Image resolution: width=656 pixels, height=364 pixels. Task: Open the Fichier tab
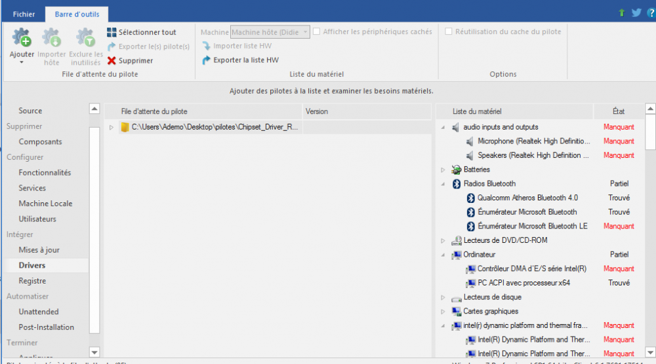pos(24,13)
